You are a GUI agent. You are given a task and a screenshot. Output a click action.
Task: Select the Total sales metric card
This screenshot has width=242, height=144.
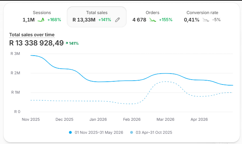click(97, 17)
